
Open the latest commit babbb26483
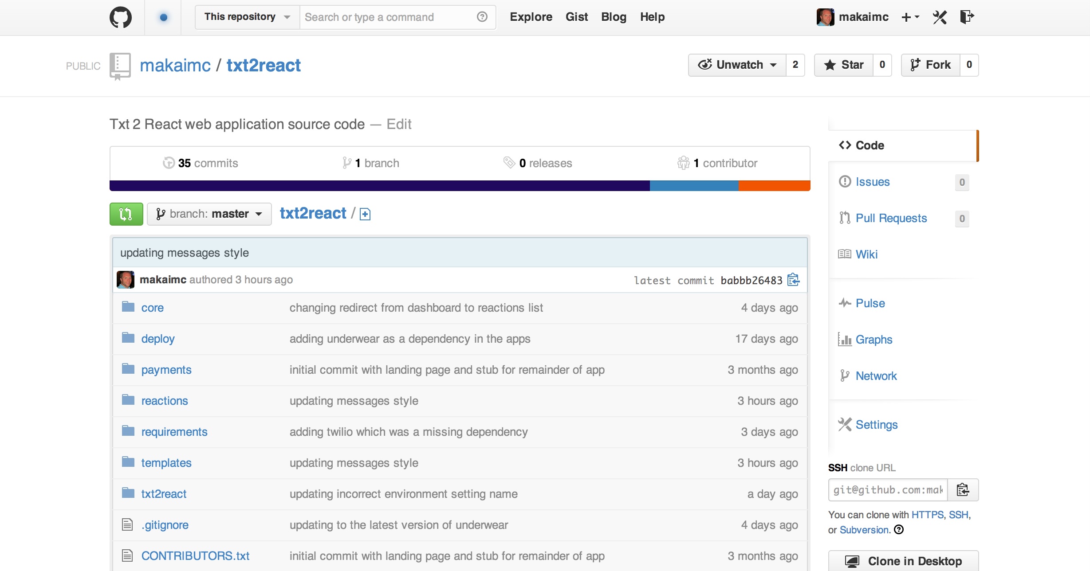(752, 280)
